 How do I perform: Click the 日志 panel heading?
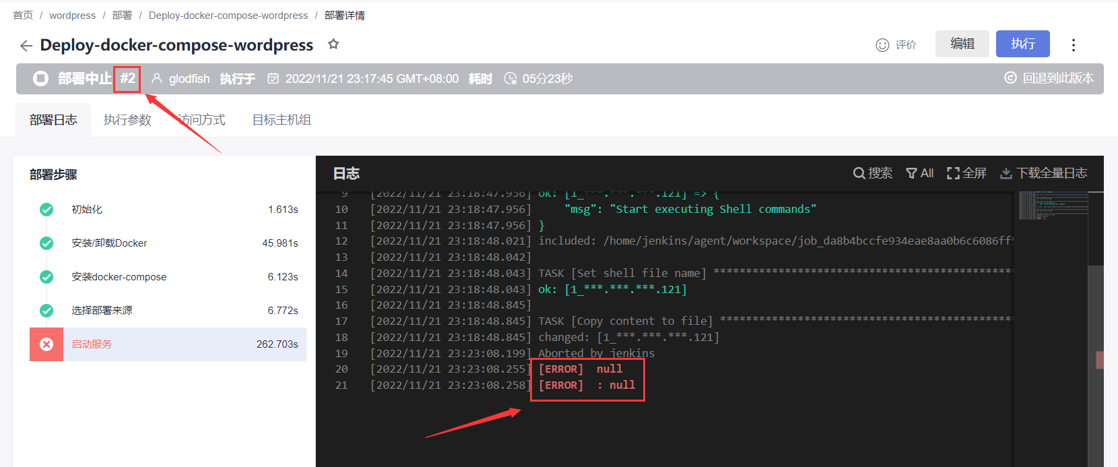346,174
